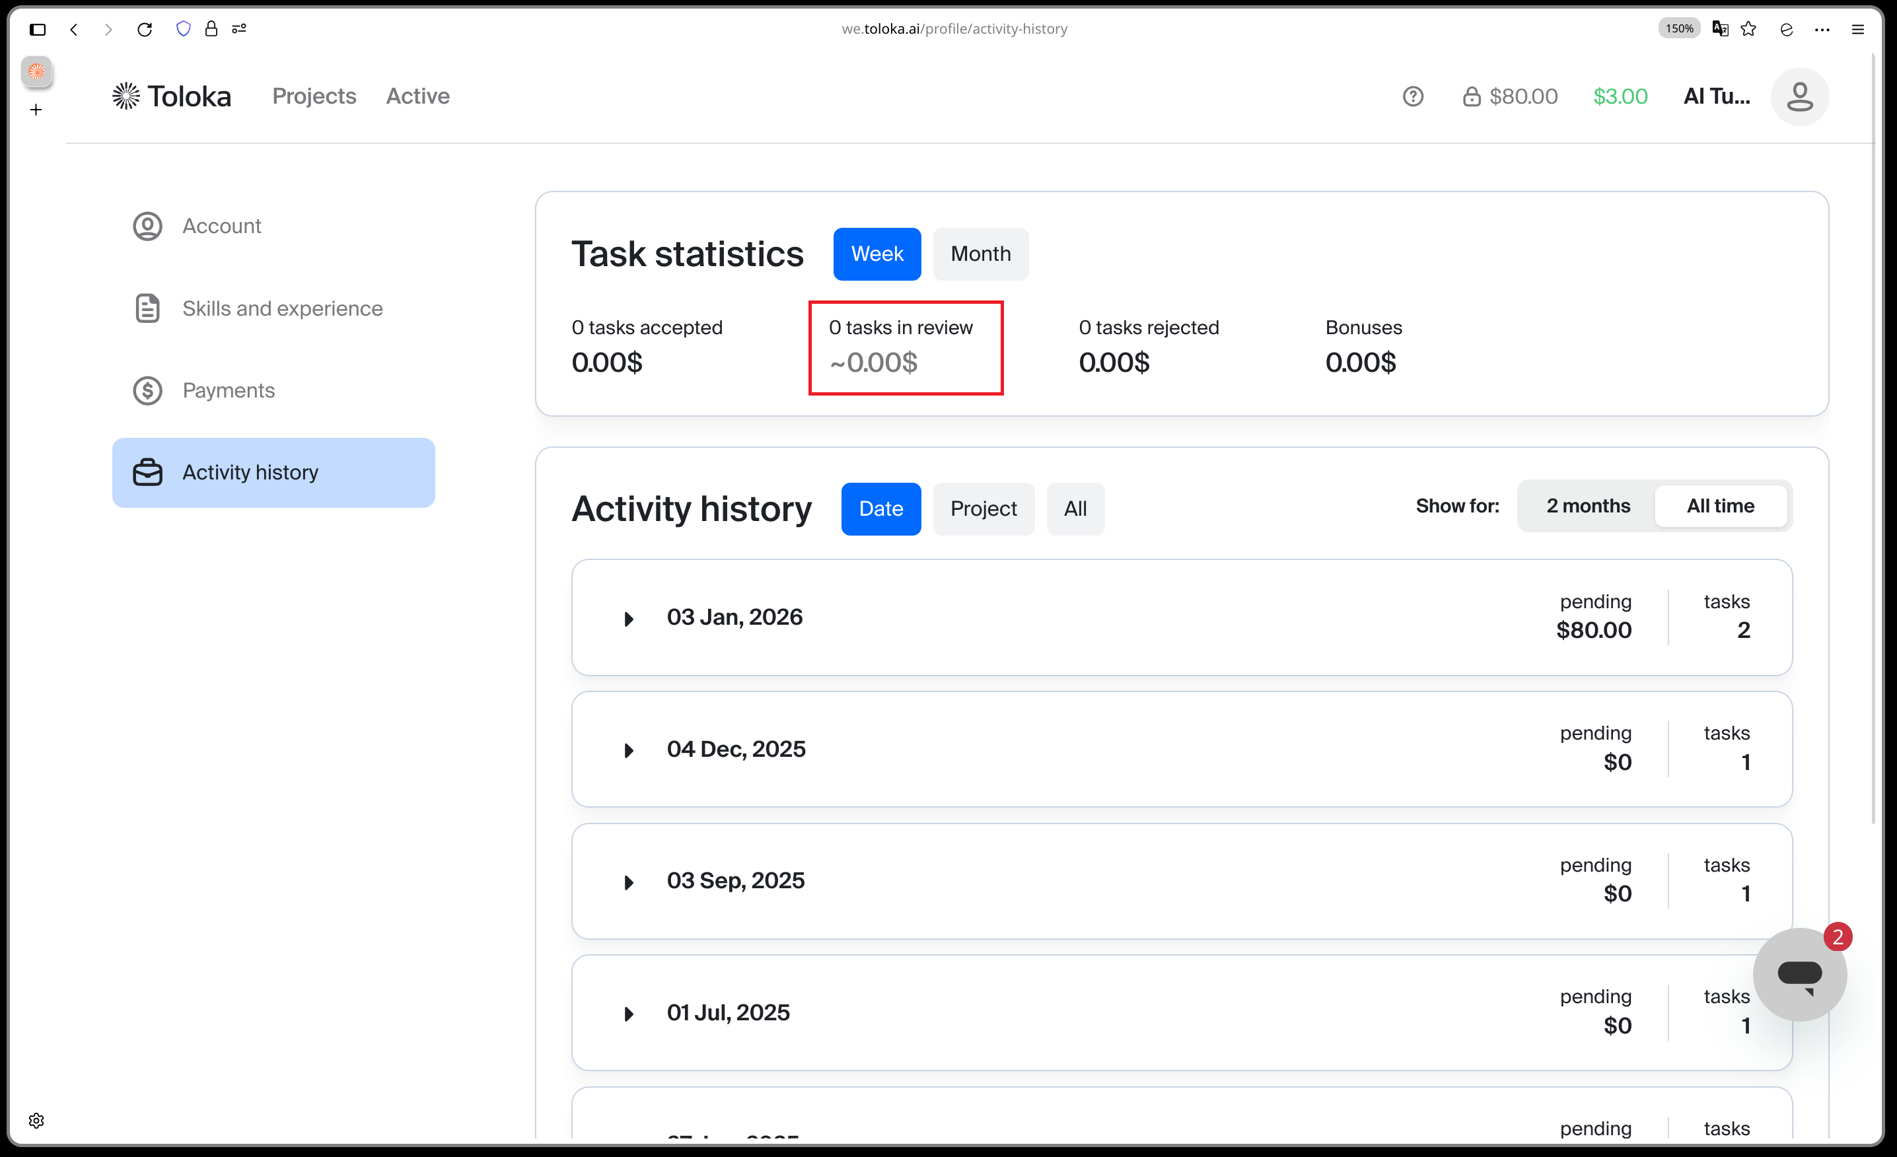Click the '03 Jan, 2026' date label

[734, 617]
